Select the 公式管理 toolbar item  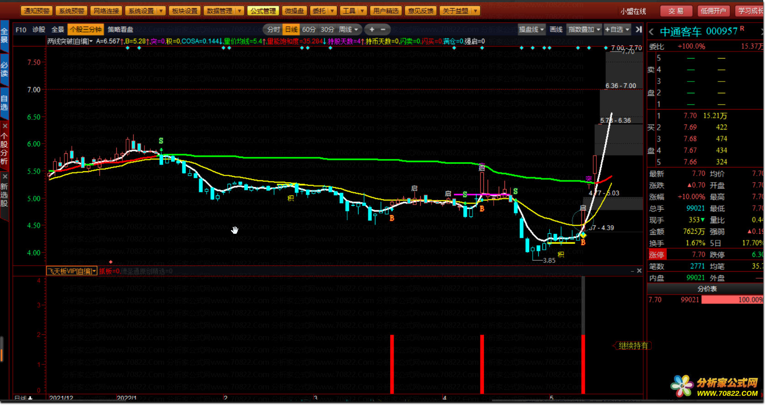click(263, 11)
